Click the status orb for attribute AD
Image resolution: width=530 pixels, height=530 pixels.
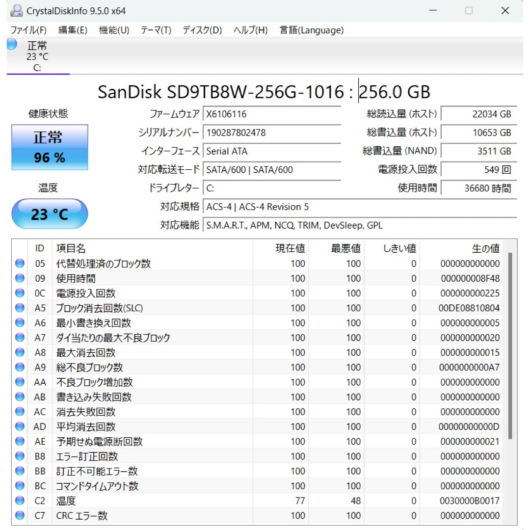20,426
